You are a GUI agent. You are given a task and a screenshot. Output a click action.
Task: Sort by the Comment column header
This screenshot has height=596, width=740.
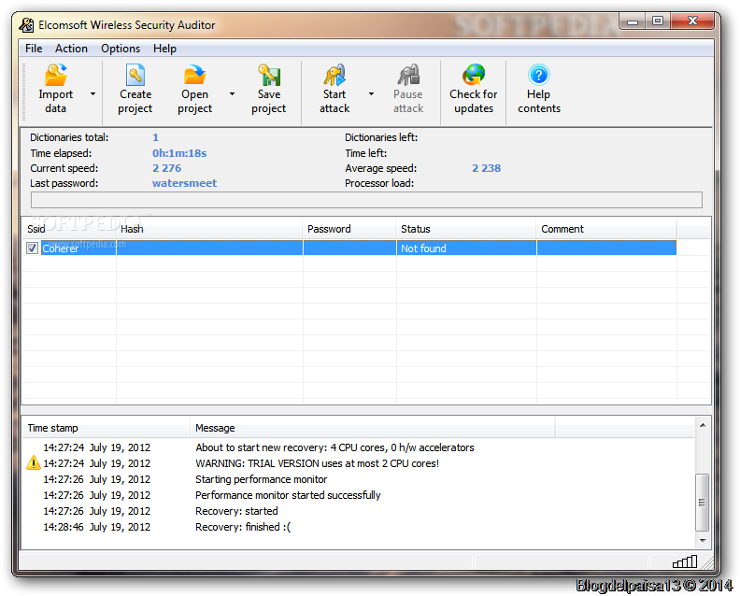tap(606, 229)
